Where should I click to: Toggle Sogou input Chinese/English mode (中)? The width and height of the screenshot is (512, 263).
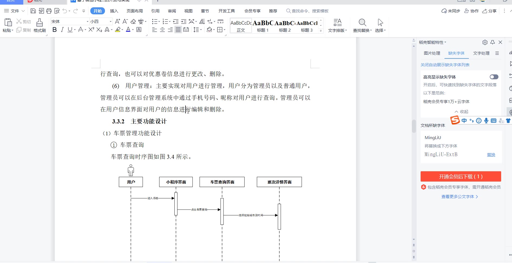tap(464, 121)
